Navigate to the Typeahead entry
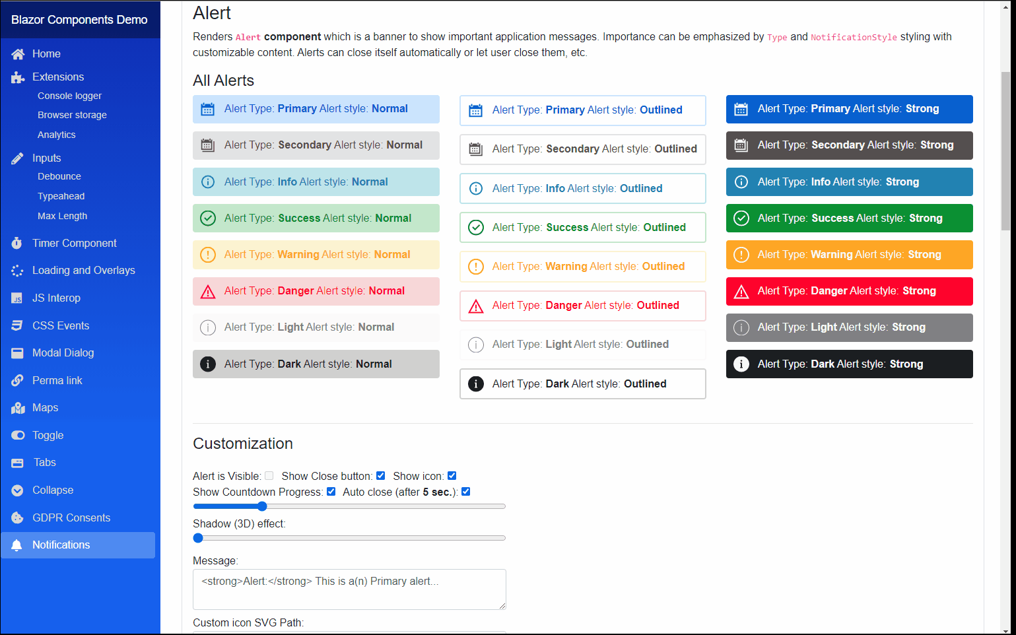Image resolution: width=1016 pixels, height=635 pixels. tap(61, 196)
